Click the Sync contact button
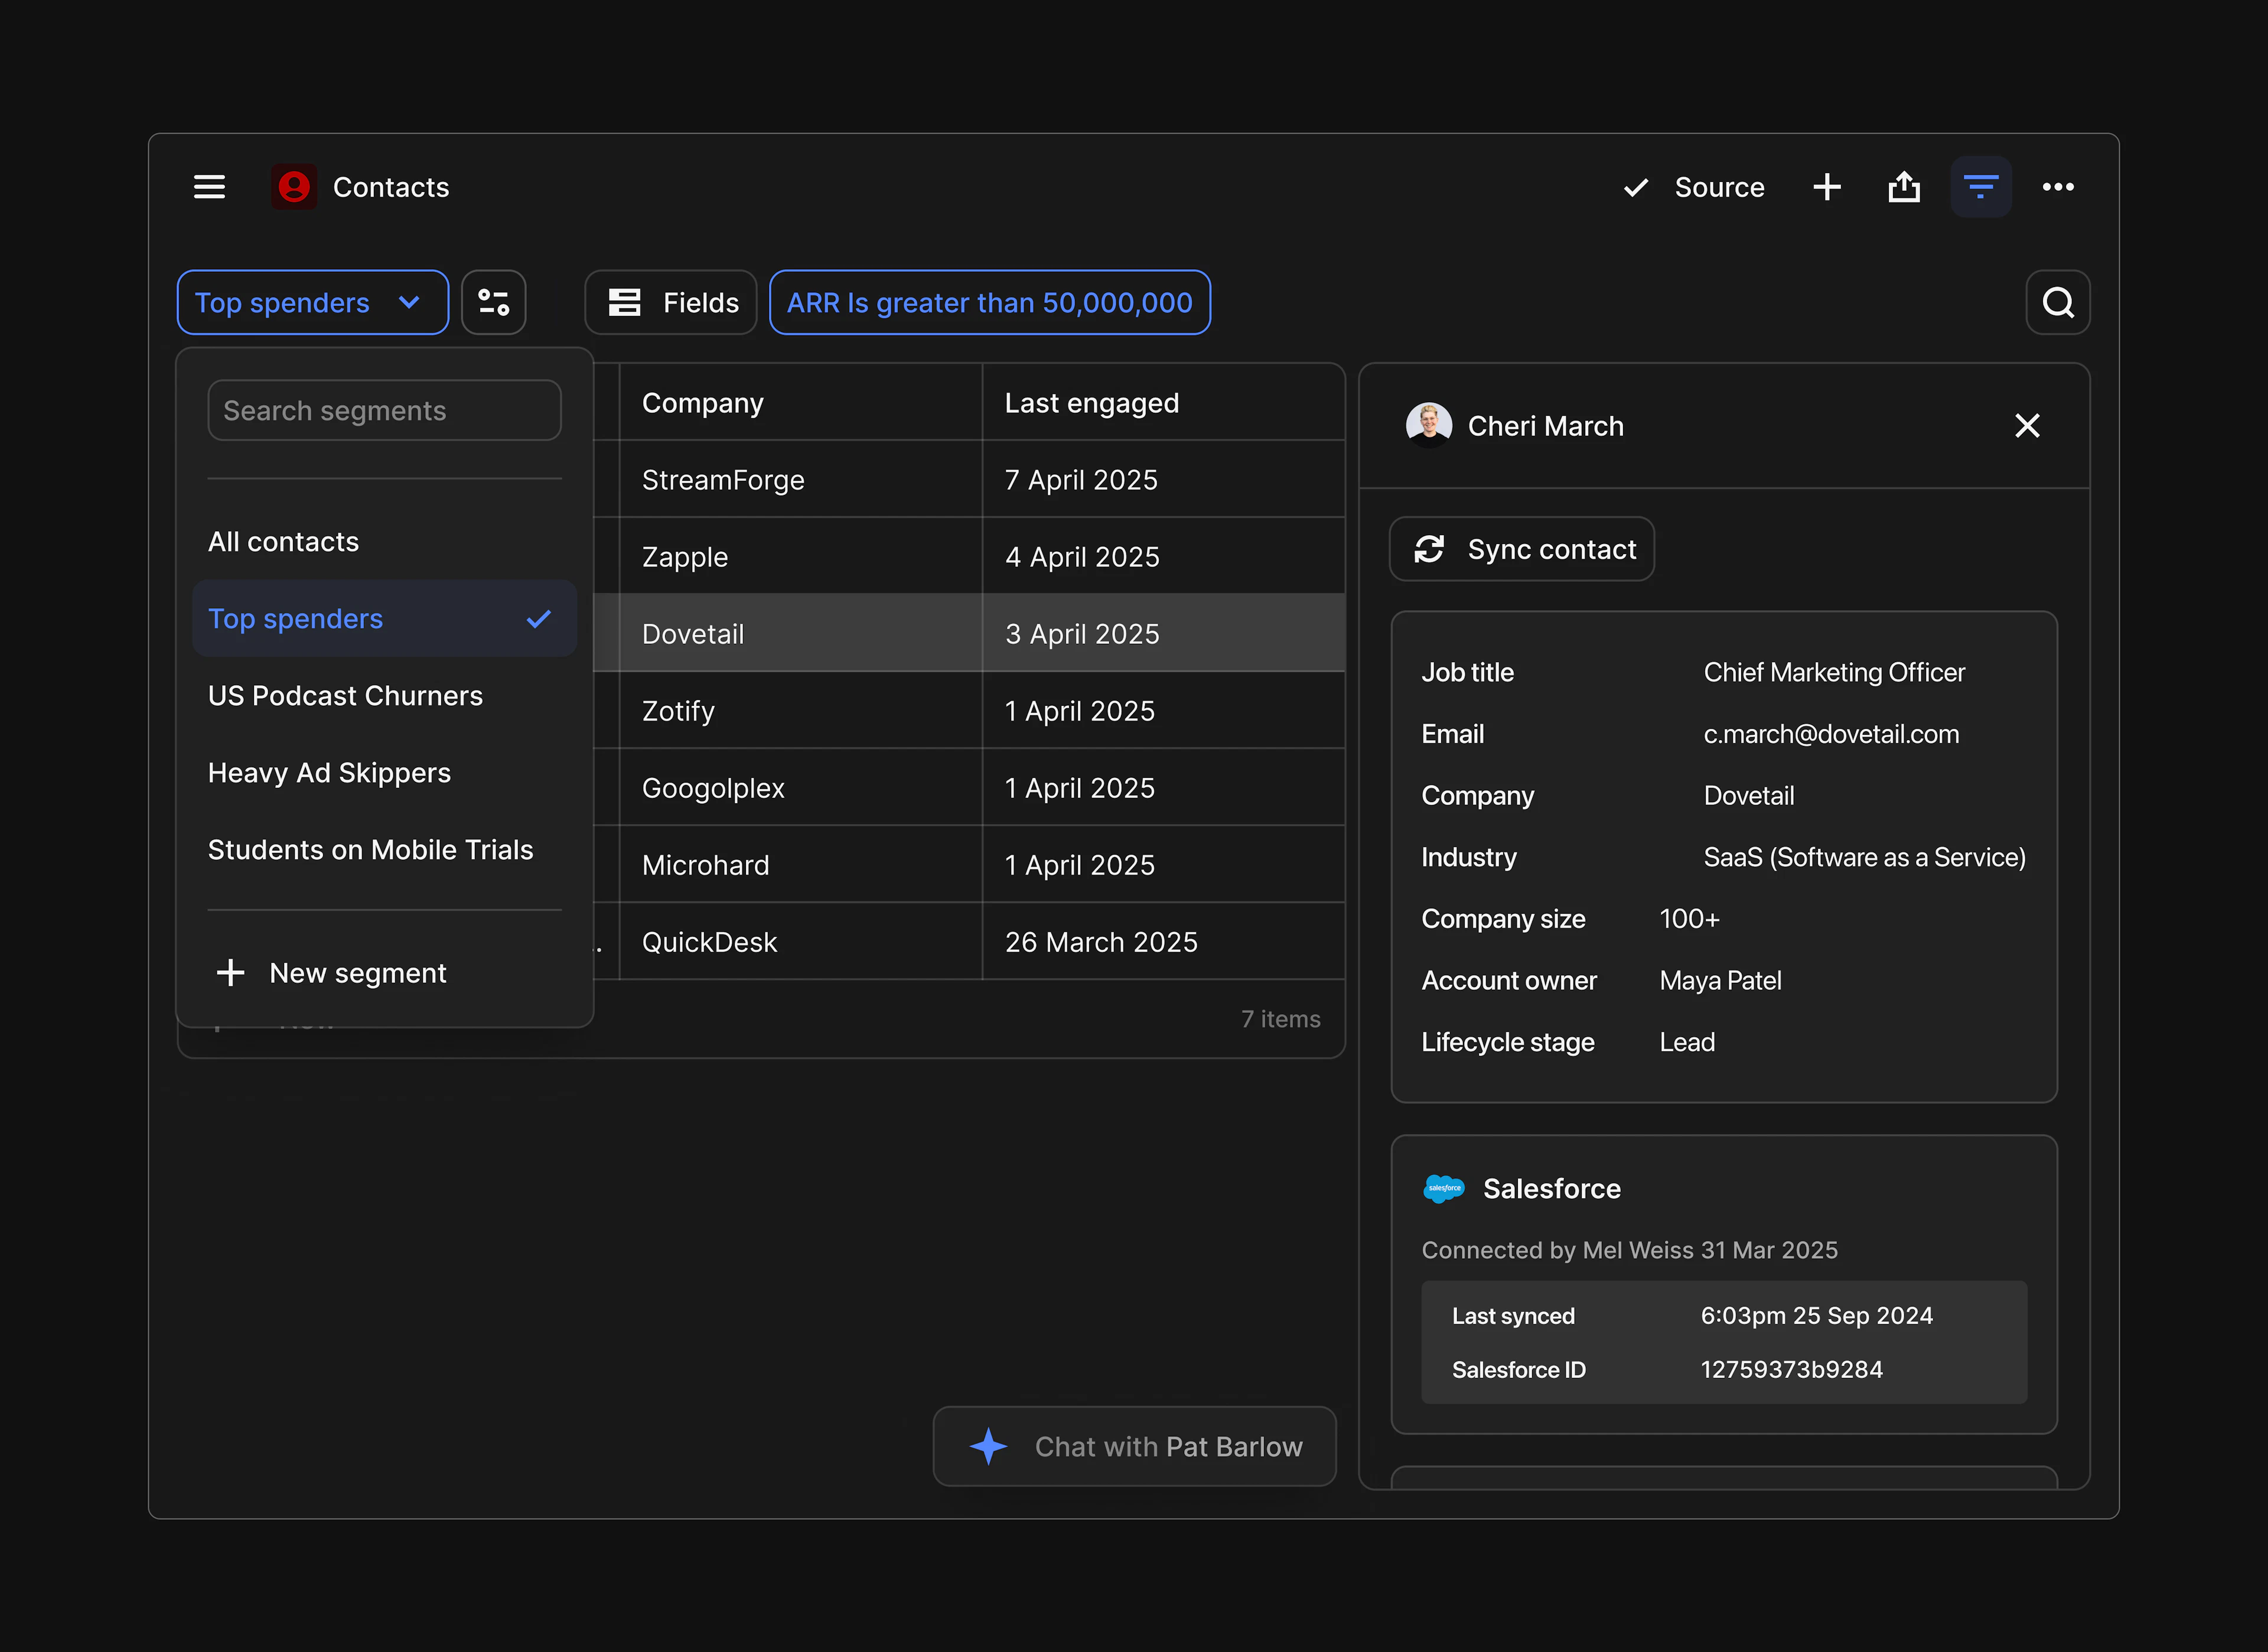Image resolution: width=2268 pixels, height=1652 pixels. 1521,549
